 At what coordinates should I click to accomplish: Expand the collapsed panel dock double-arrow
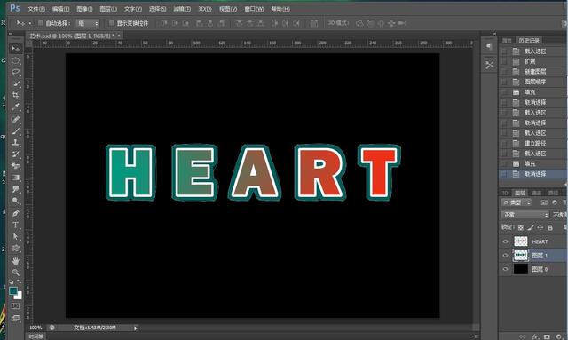click(494, 34)
